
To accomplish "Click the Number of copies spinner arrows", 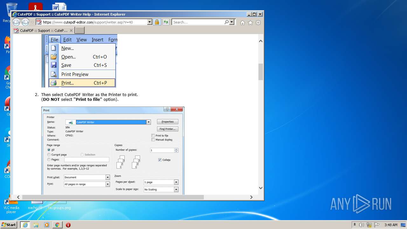I will [176, 150].
